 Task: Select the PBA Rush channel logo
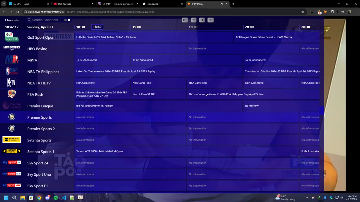[12, 94]
